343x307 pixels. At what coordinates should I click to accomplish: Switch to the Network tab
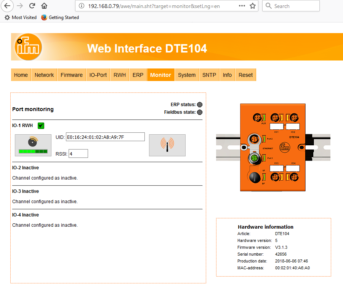click(44, 75)
